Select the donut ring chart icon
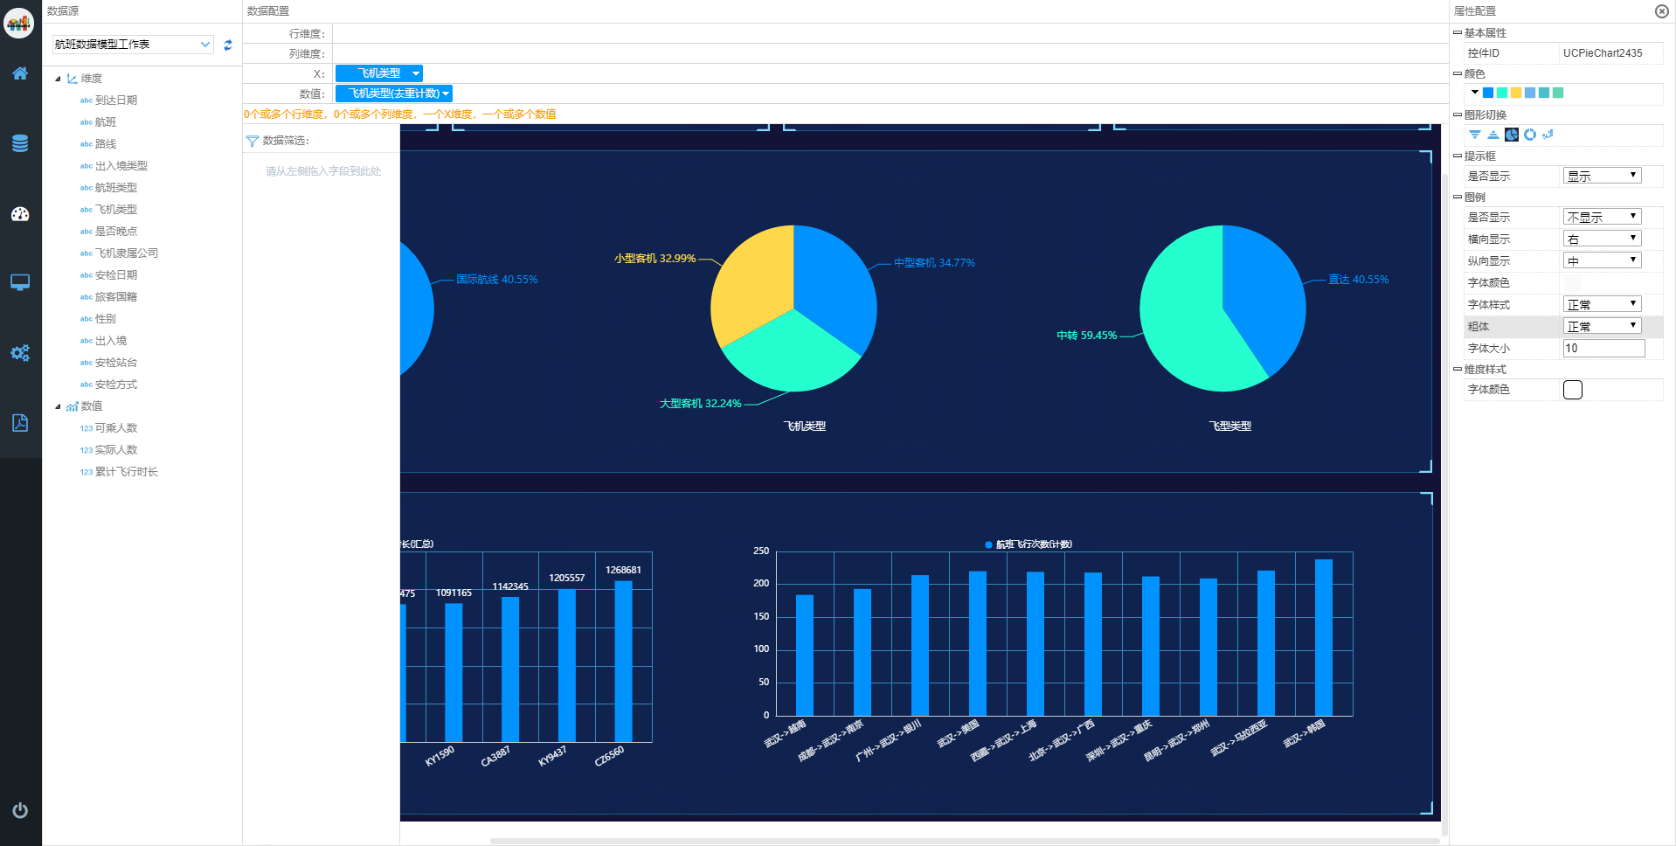The image size is (1676, 846). coord(1530,135)
